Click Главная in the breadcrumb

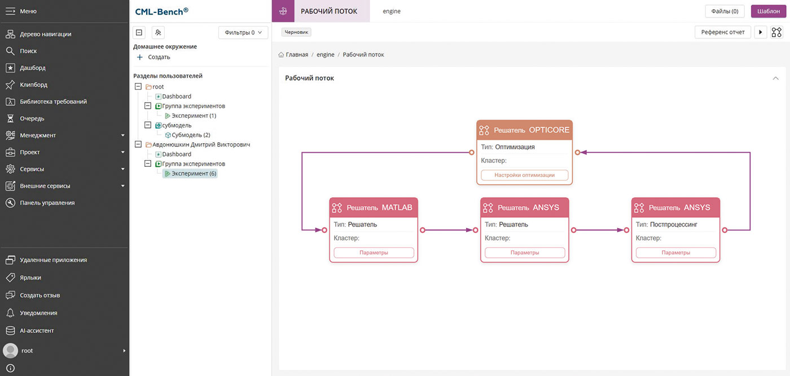click(297, 55)
